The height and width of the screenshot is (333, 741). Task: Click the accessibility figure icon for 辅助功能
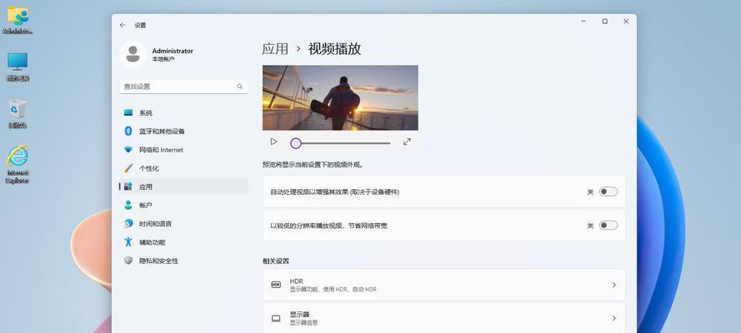click(128, 242)
